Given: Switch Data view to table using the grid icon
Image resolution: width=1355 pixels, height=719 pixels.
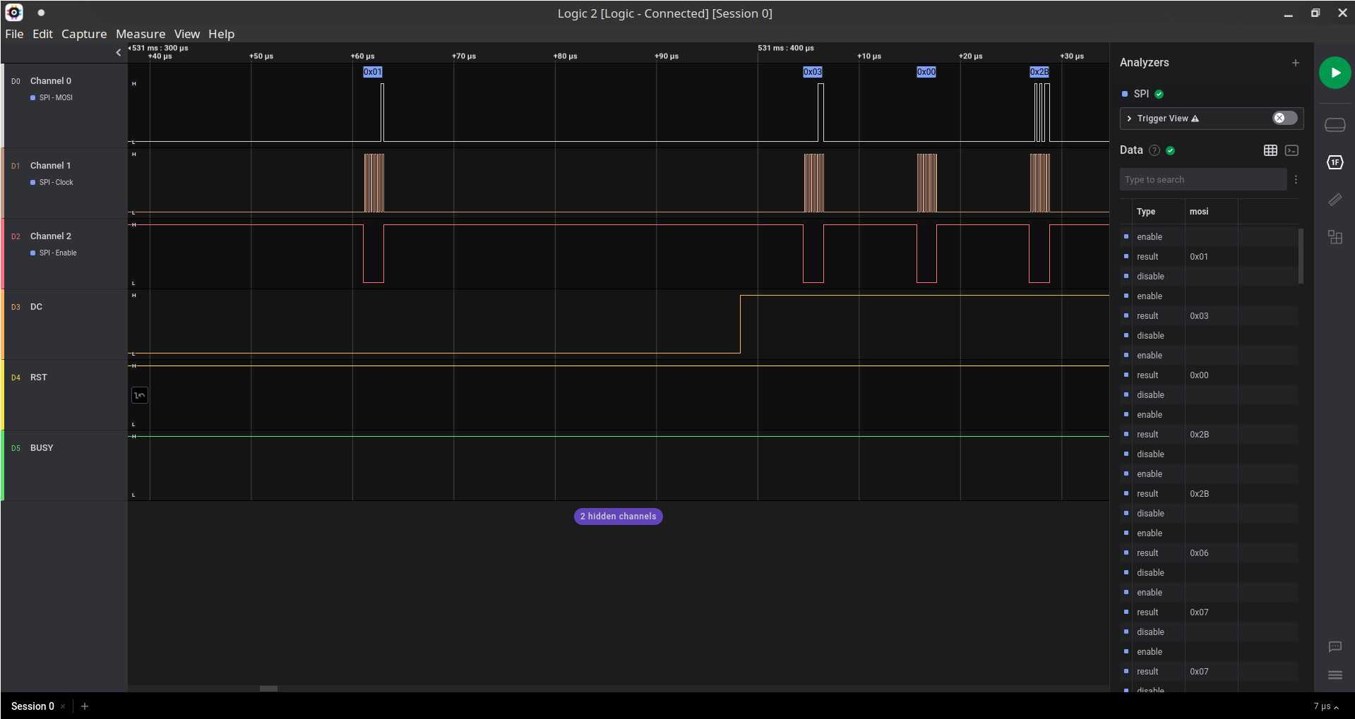Looking at the screenshot, I should [x=1270, y=150].
